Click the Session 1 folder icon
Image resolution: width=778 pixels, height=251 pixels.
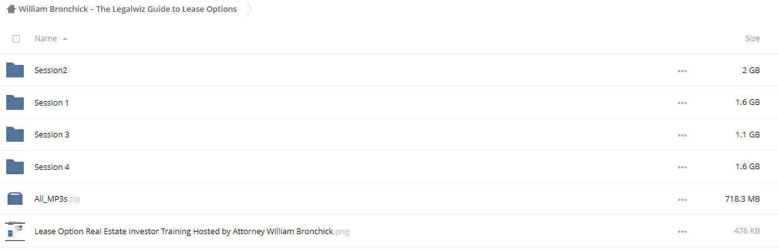(15, 102)
